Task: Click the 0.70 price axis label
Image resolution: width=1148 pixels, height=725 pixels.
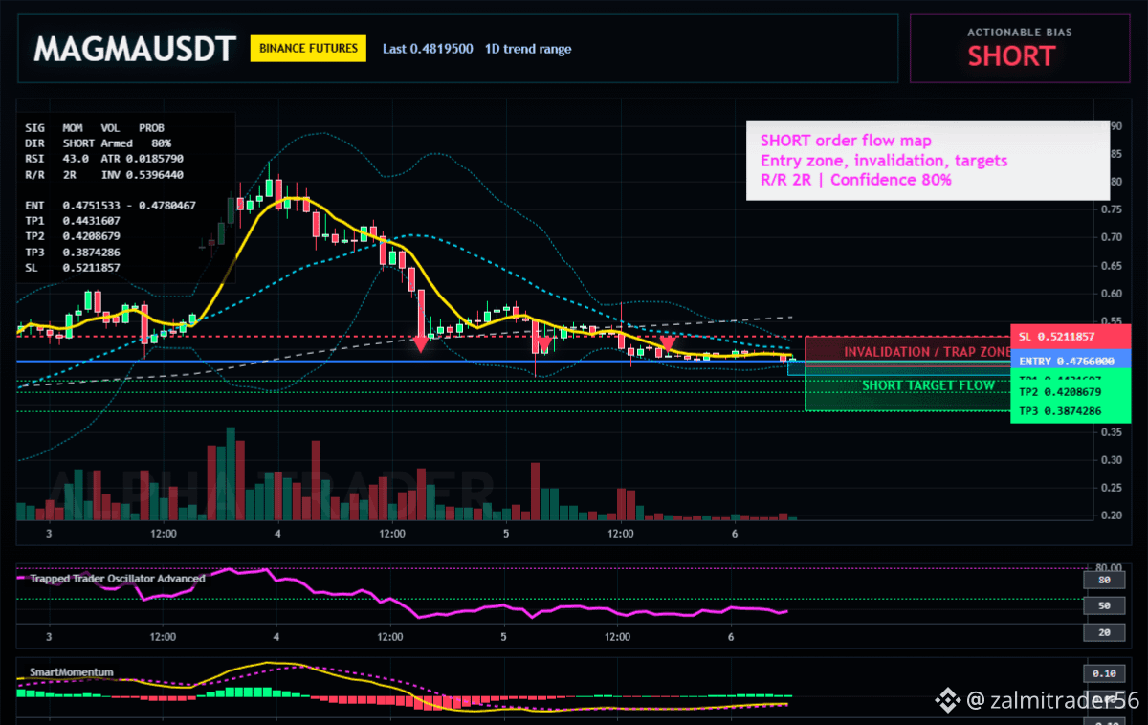Action: coord(1110,237)
